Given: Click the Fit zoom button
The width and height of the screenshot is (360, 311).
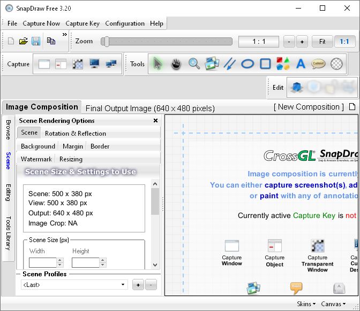Looking at the screenshot, I should point(322,42).
